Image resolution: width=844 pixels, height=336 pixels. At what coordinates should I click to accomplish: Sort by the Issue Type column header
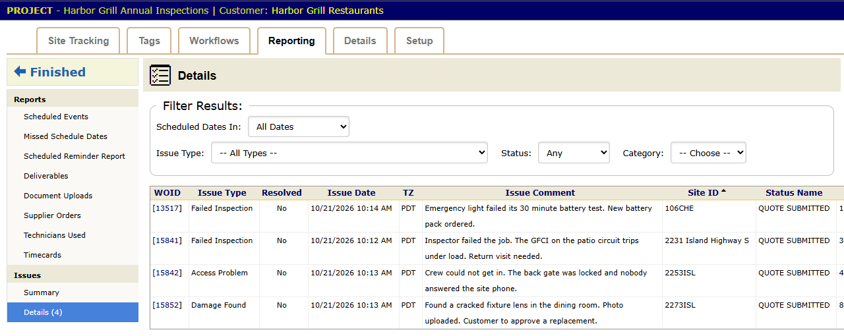[x=222, y=193]
